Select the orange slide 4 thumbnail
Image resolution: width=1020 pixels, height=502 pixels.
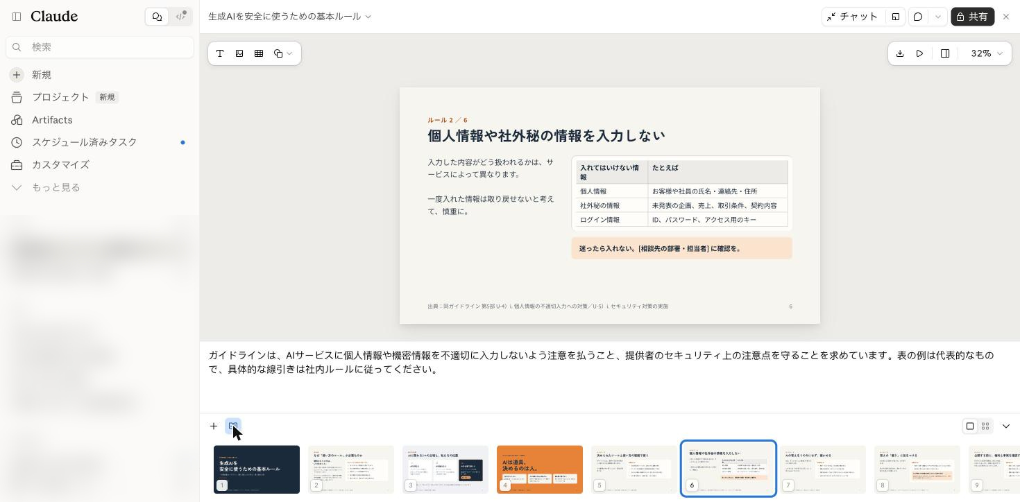540,469
